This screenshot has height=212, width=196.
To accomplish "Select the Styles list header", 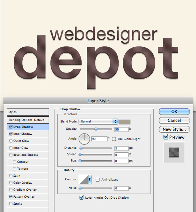I will click(28, 112).
